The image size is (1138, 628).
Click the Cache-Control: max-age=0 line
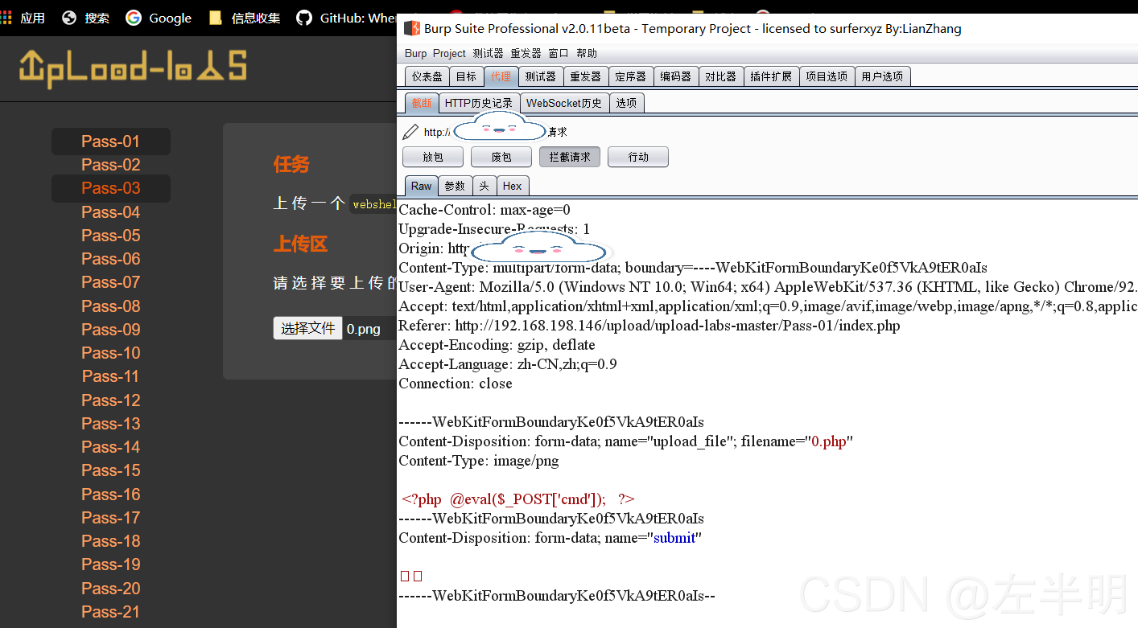[484, 210]
